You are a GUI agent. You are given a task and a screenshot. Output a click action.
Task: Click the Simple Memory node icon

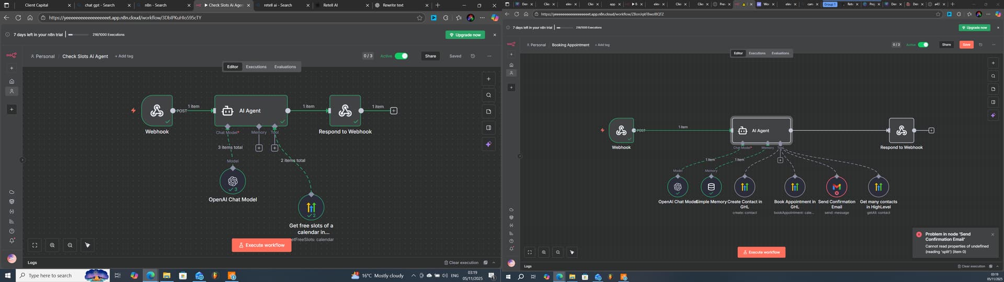(x=711, y=187)
